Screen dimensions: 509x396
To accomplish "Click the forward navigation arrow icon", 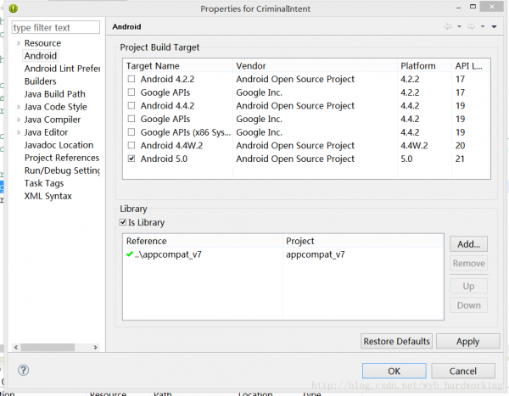I will (x=471, y=26).
